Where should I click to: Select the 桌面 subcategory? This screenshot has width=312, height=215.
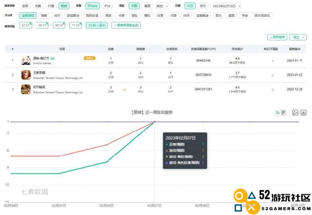click(x=232, y=16)
